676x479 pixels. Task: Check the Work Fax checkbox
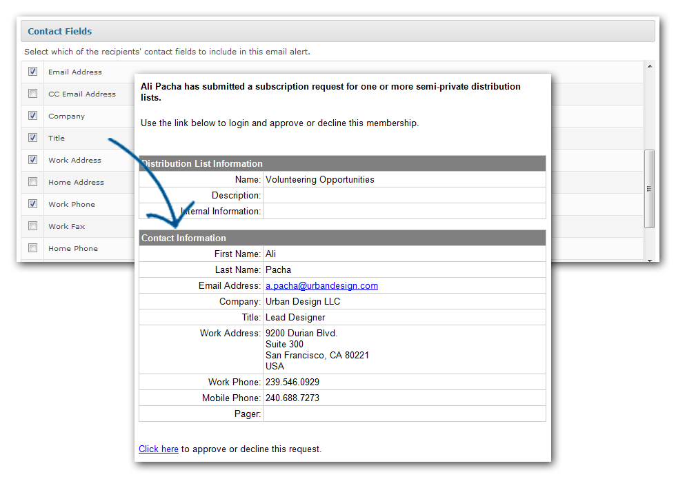pyautogui.click(x=33, y=226)
